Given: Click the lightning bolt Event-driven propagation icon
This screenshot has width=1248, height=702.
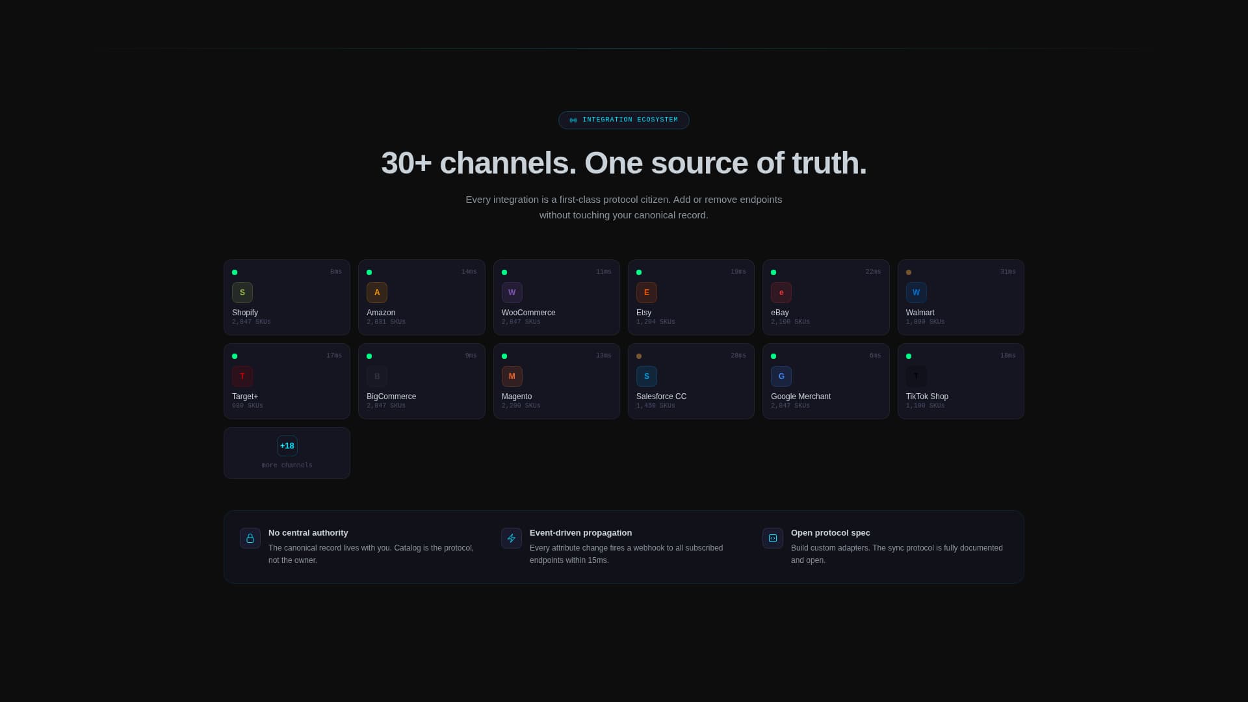Looking at the screenshot, I should pos(512,538).
